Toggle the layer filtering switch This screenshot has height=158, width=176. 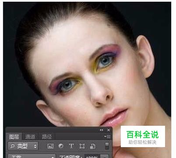point(107,146)
